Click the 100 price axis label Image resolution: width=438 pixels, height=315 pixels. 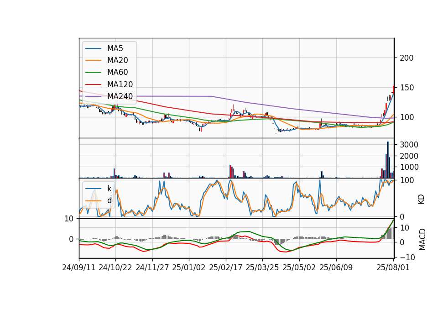407,117
